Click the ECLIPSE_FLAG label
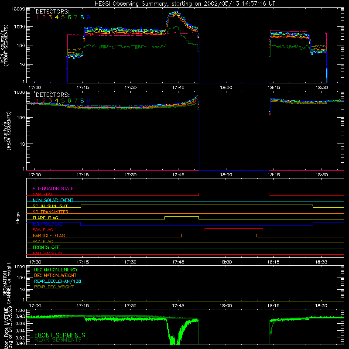 (x=48, y=224)
